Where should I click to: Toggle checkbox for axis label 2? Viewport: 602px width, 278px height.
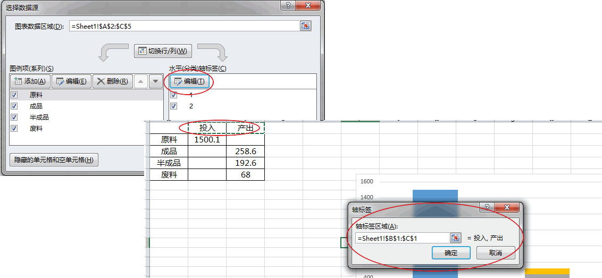click(x=174, y=106)
